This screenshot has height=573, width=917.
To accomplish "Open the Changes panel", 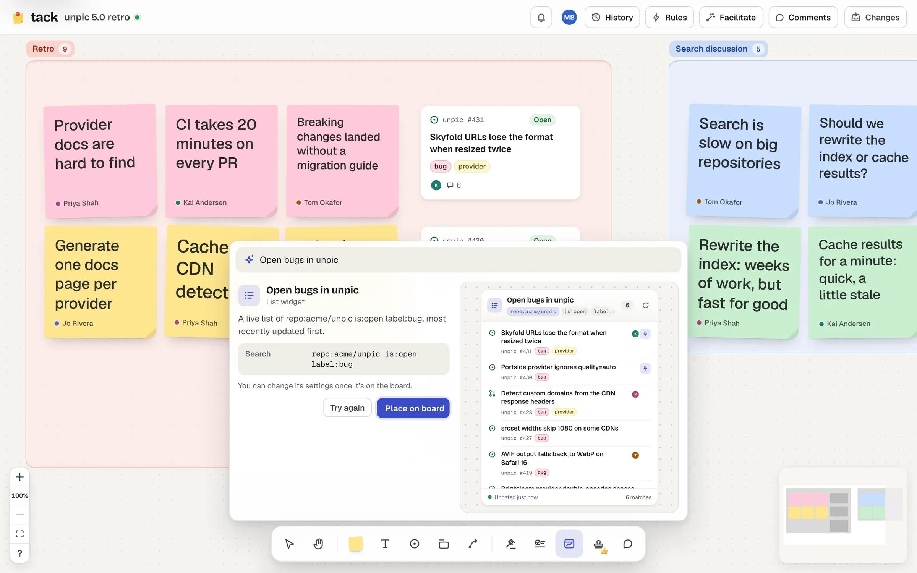I will [x=875, y=18].
